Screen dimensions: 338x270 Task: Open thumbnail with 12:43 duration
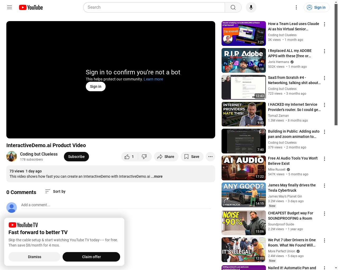pyautogui.click(x=244, y=87)
